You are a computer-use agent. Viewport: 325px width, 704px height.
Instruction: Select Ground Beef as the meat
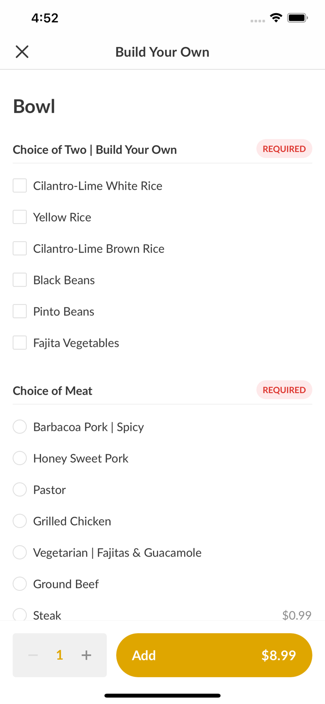point(20,584)
